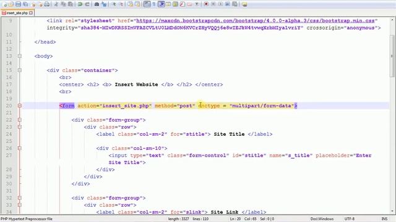
Task: Run macro multiple times icon
Action: coord(227,4)
